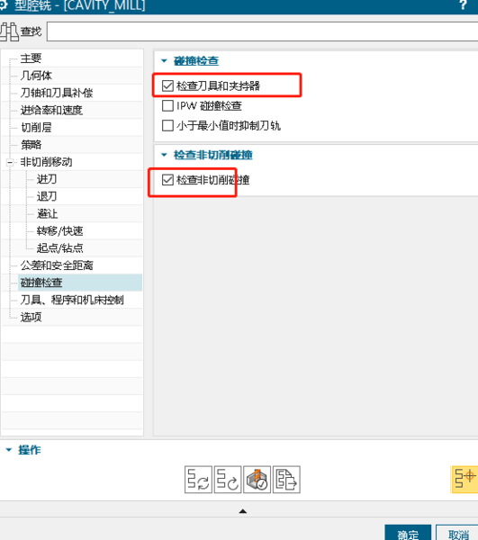Collapse the 操作 section
Viewport: 478px width, 540px height.
(x=9, y=450)
